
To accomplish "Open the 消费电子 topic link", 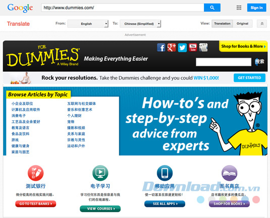I will click(19, 116).
